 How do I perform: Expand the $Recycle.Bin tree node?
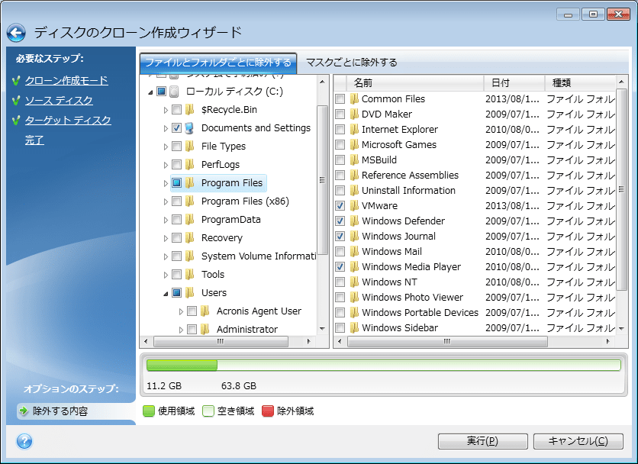(166, 110)
